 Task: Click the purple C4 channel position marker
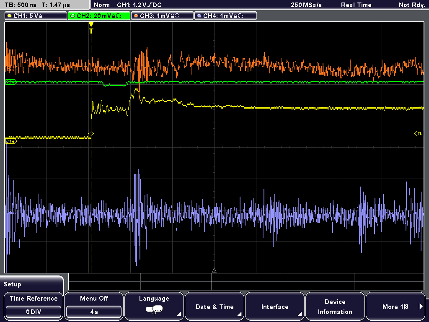click(x=11, y=212)
